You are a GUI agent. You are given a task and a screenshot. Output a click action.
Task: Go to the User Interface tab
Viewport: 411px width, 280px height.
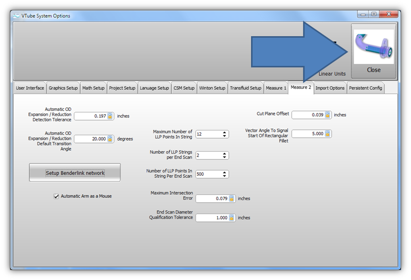30,88
